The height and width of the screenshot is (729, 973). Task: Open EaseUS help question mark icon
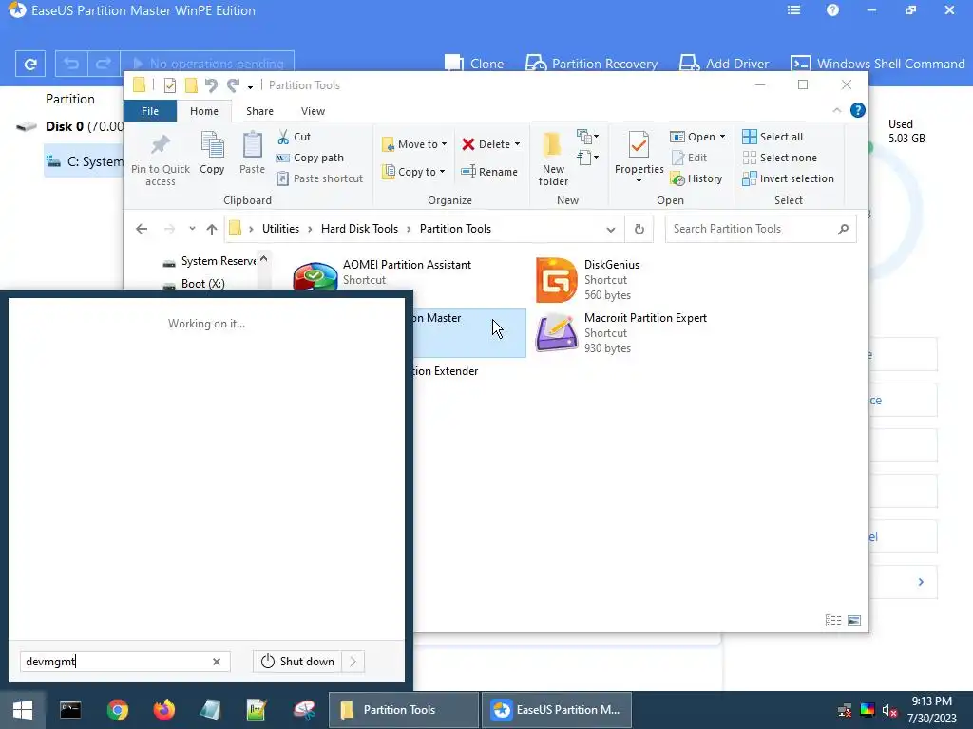(832, 10)
